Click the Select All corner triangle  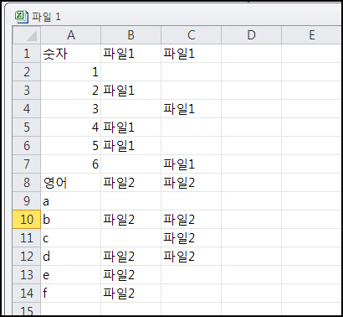pyautogui.click(x=27, y=35)
